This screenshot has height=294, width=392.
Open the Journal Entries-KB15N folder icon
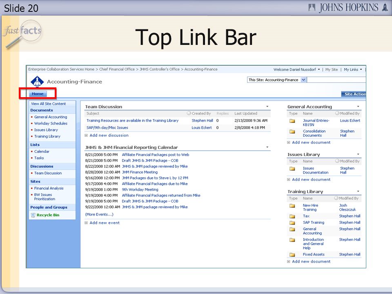[292, 121]
